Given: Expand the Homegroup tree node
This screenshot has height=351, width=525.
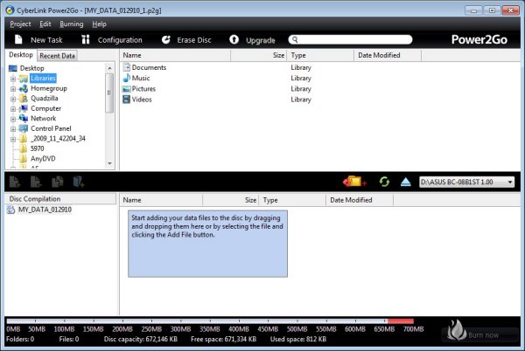Looking at the screenshot, I should [x=13, y=89].
